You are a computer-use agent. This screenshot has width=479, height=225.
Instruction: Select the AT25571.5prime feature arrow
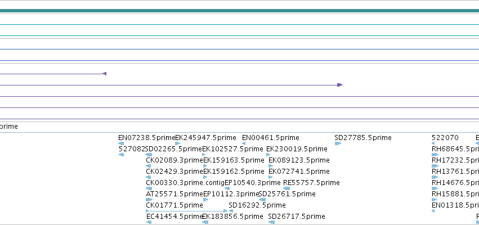[149, 200]
